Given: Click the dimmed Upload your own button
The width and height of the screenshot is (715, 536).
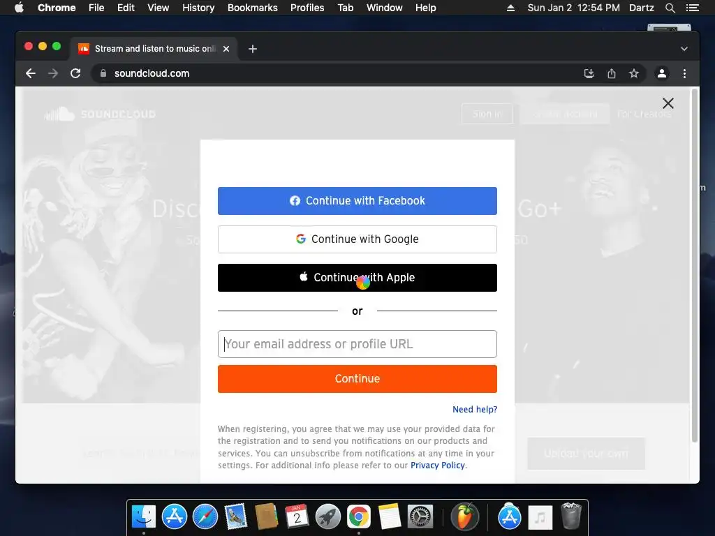Looking at the screenshot, I should pyautogui.click(x=586, y=454).
